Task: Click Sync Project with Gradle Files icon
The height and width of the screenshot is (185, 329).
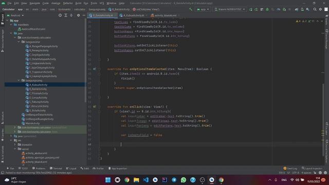Action: (297, 9)
